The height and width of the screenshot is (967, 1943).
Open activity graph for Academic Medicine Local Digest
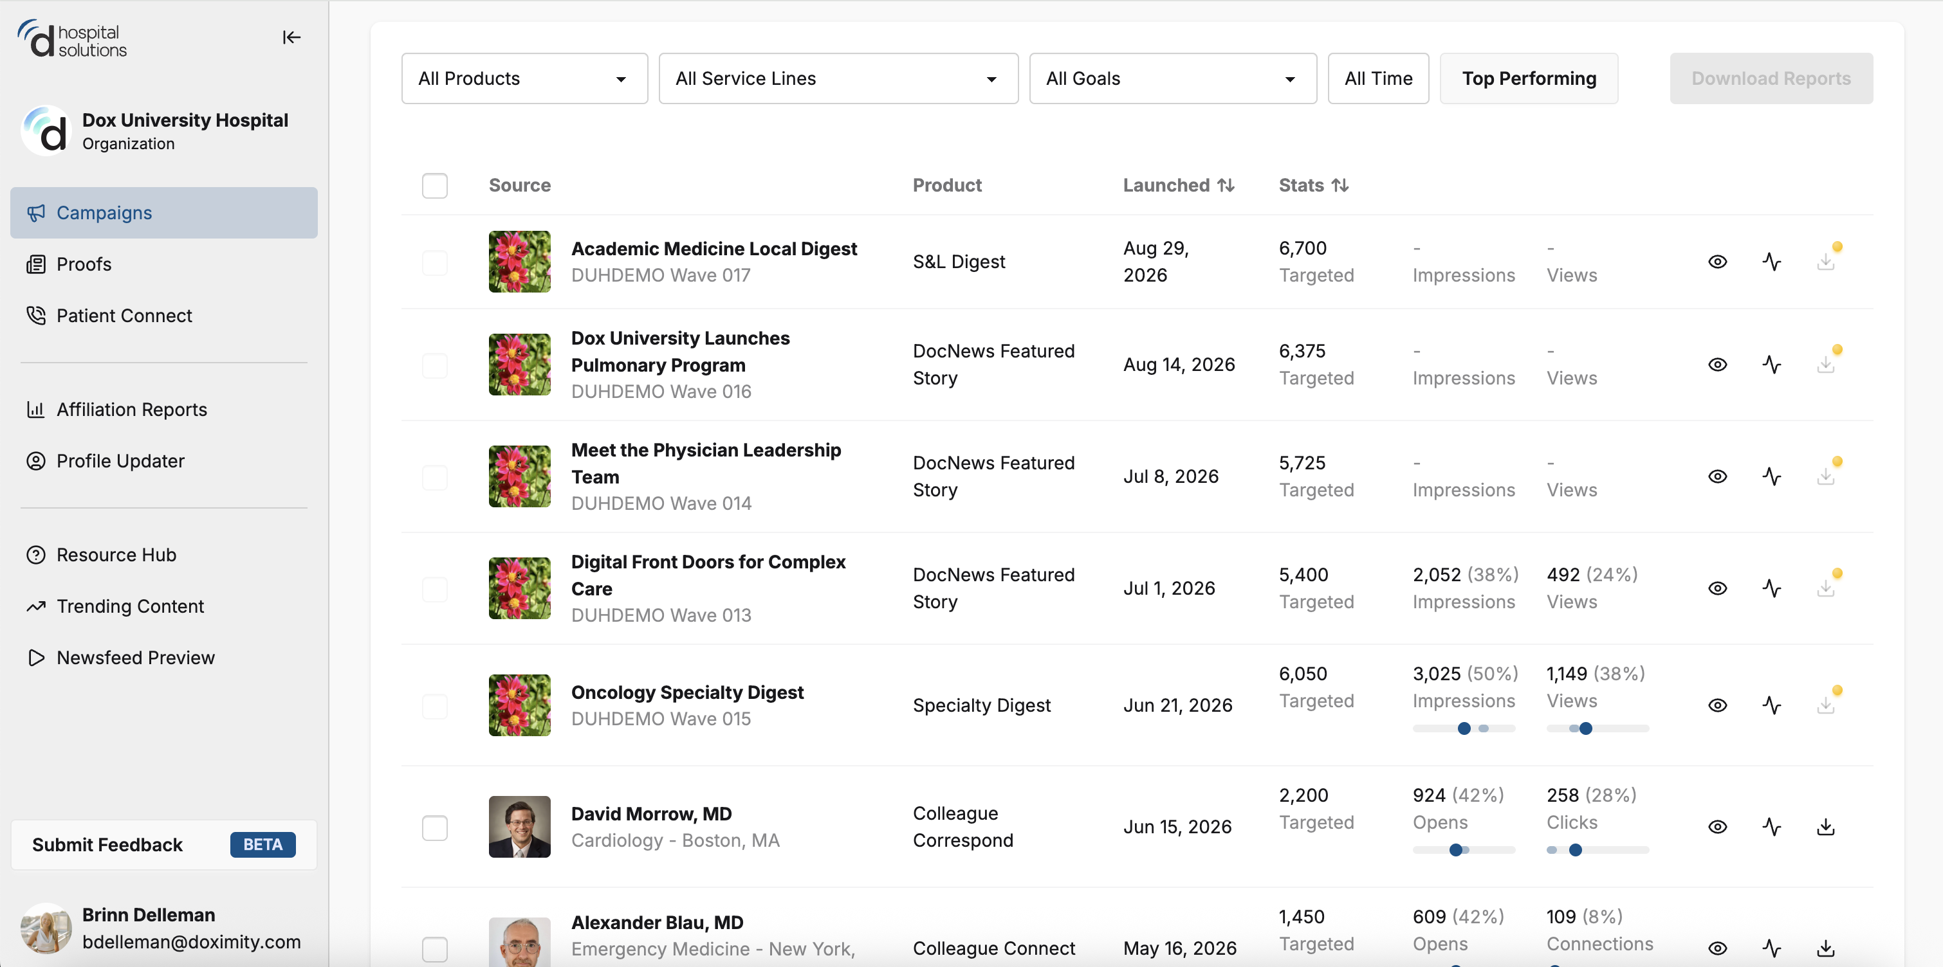tap(1772, 262)
